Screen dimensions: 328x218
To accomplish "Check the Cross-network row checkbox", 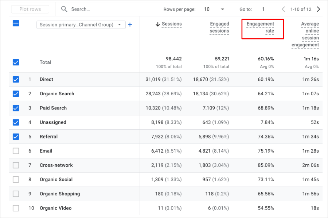I will [x=16, y=165].
